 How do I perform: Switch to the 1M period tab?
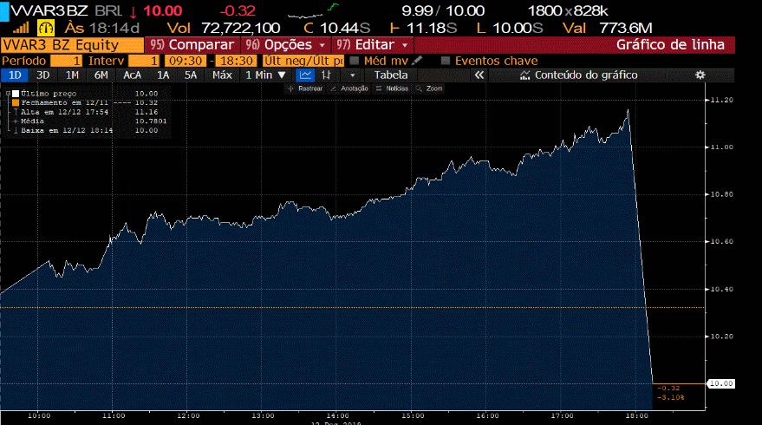click(72, 75)
